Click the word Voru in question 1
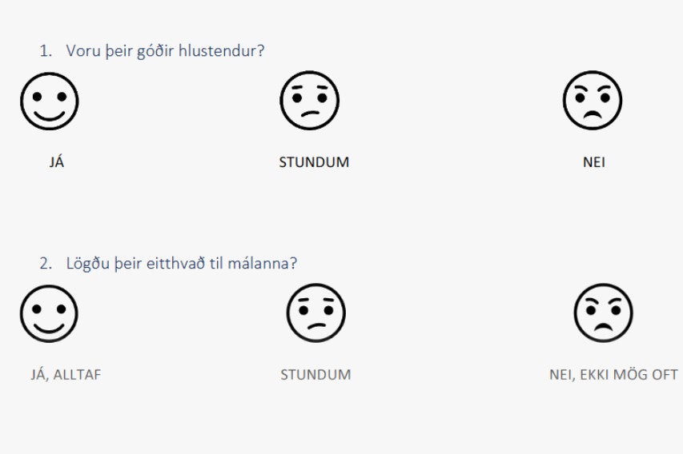The image size is (683, 454). click(x=83, y=51)
